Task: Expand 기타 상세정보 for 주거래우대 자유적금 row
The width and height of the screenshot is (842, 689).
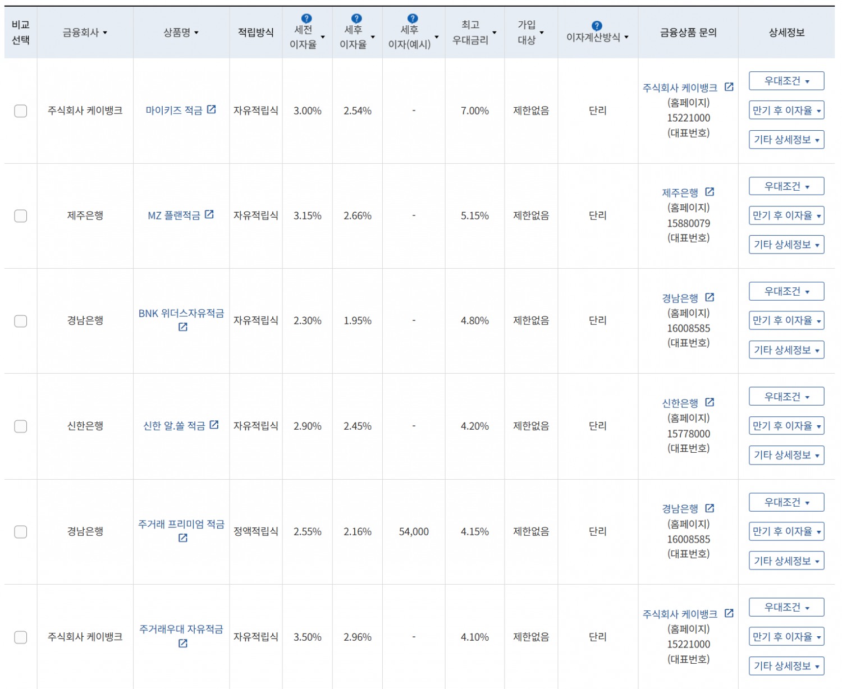Action: point(786,666)
